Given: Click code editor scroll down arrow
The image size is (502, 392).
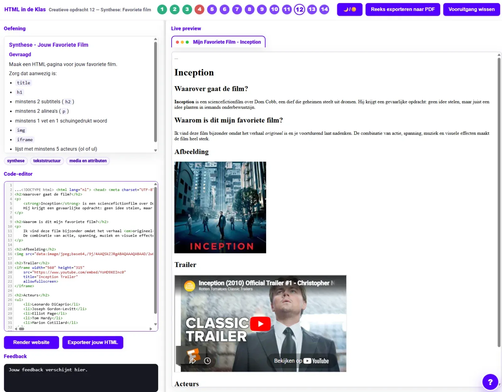Looking at the screenshot, I should (155, 324).
